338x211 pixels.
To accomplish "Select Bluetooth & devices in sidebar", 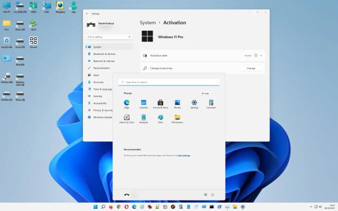I will coord(104,54).
